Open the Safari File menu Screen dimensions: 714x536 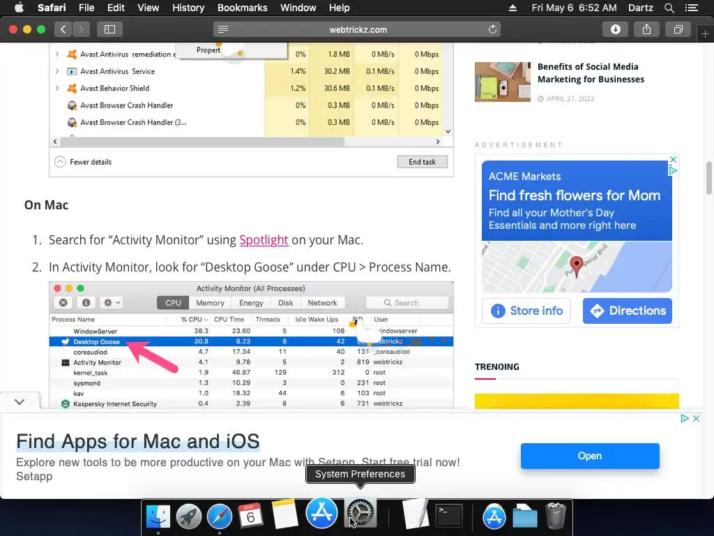(x=86, y=8)
